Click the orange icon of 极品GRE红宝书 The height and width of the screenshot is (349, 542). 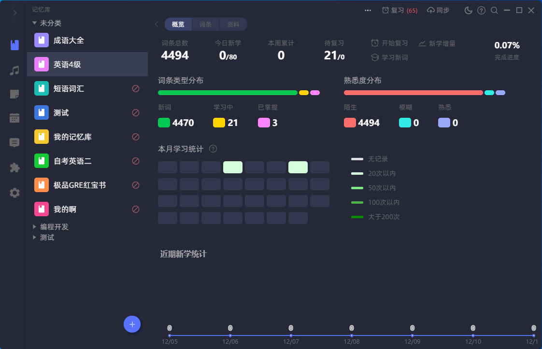(42, 185)
